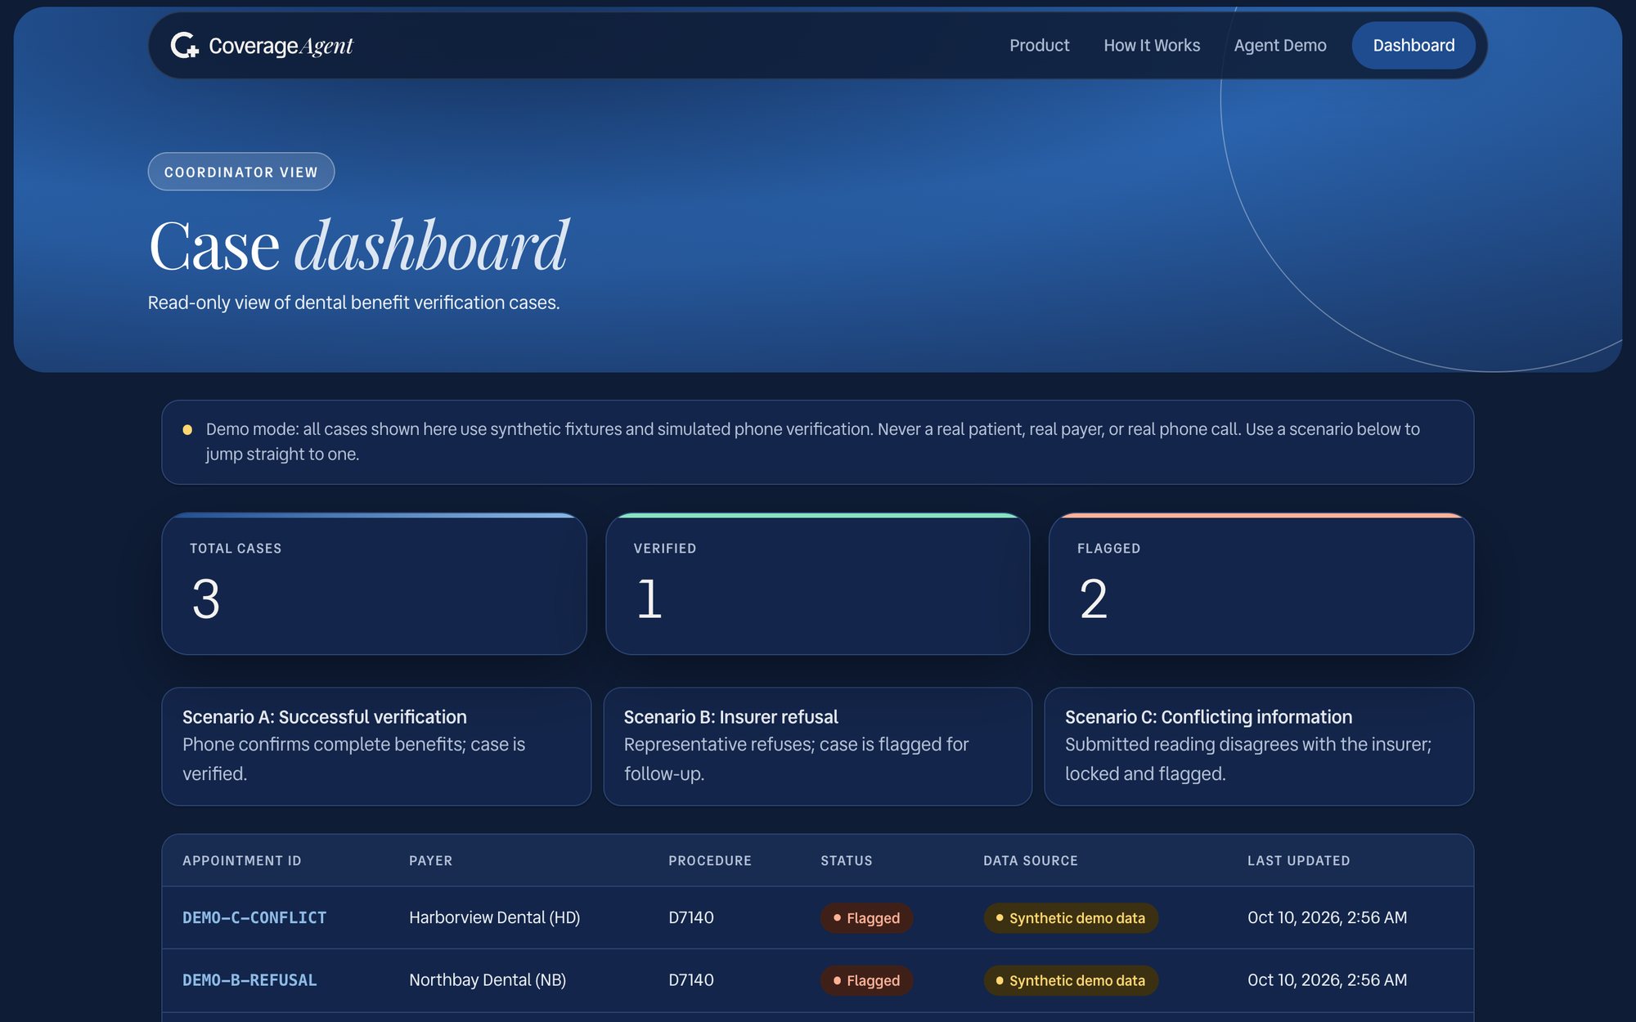The image size is (1636, 1022).
Task: Click the CoverageAgent logo icon
Action: click(x=185, y=46)
